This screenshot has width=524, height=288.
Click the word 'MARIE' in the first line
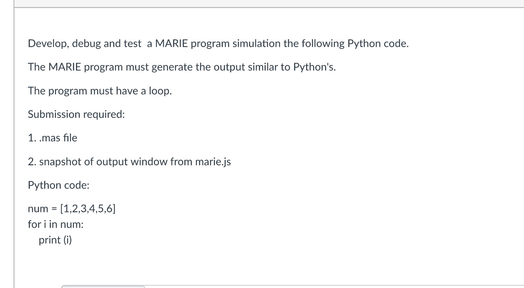pyautogui.click(x=171, y=44)
